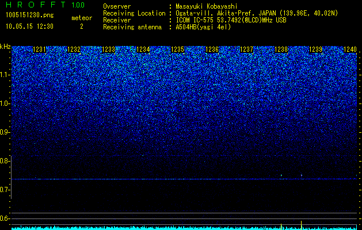Click the tall yellow spike in the power graph

tap(301, 225)
